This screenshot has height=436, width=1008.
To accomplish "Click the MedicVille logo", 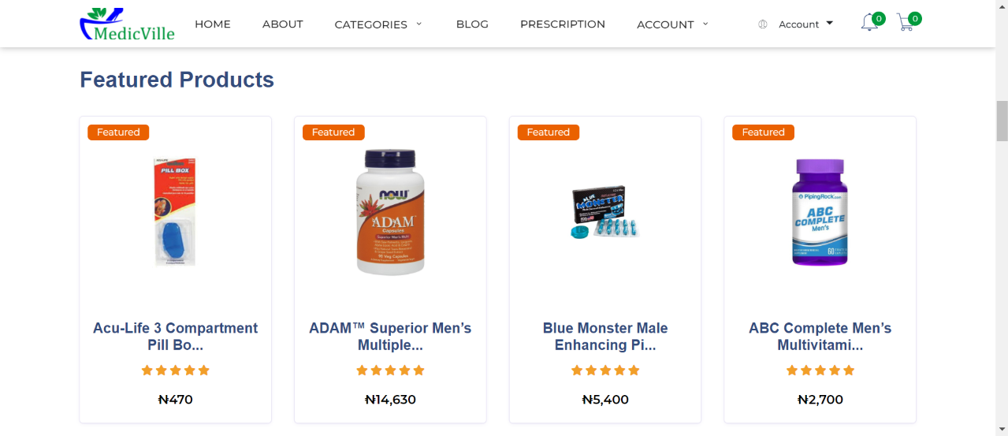I will [127, 24].
